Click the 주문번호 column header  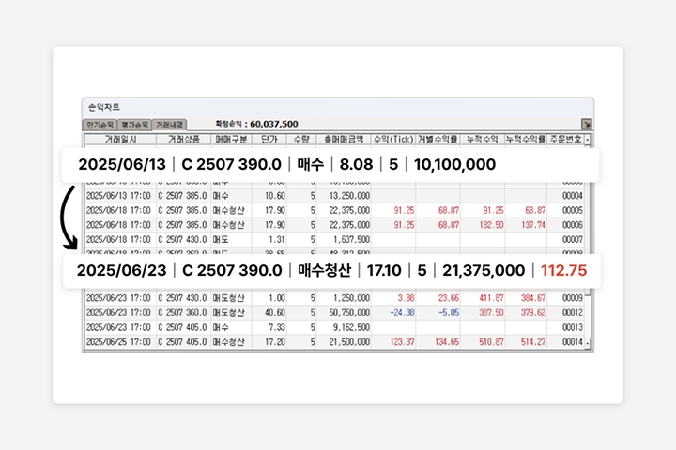tap(567, 139)
